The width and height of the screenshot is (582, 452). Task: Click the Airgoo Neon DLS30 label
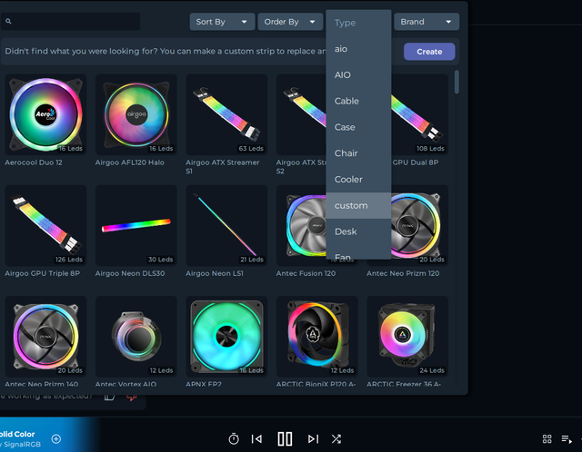click(x=130, y=273)
